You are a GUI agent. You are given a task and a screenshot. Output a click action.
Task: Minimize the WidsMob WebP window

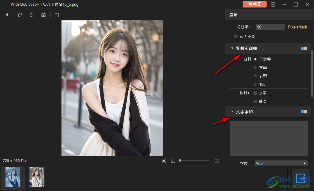[285, 4]
